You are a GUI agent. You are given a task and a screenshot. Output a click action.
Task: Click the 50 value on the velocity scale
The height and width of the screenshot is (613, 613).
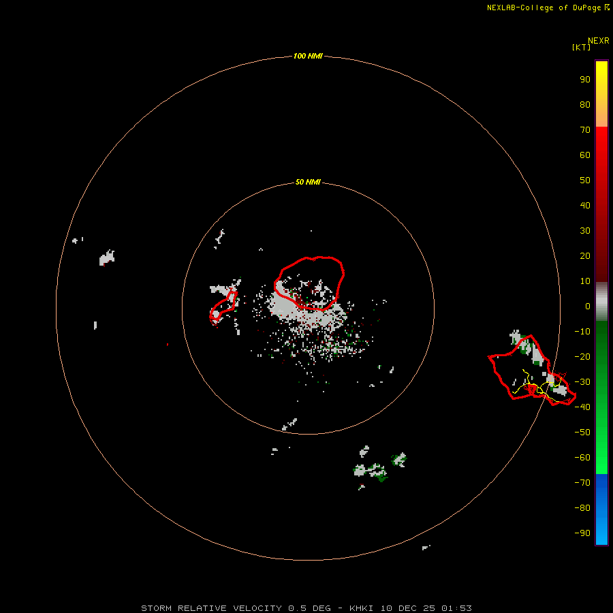click(x=585, y=180)
